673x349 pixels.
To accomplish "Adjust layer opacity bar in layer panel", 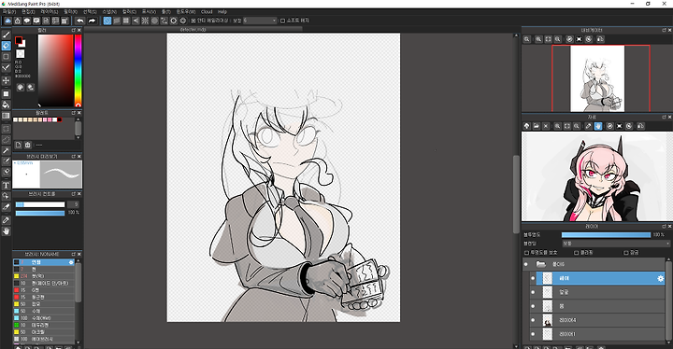I will point(606,234).
